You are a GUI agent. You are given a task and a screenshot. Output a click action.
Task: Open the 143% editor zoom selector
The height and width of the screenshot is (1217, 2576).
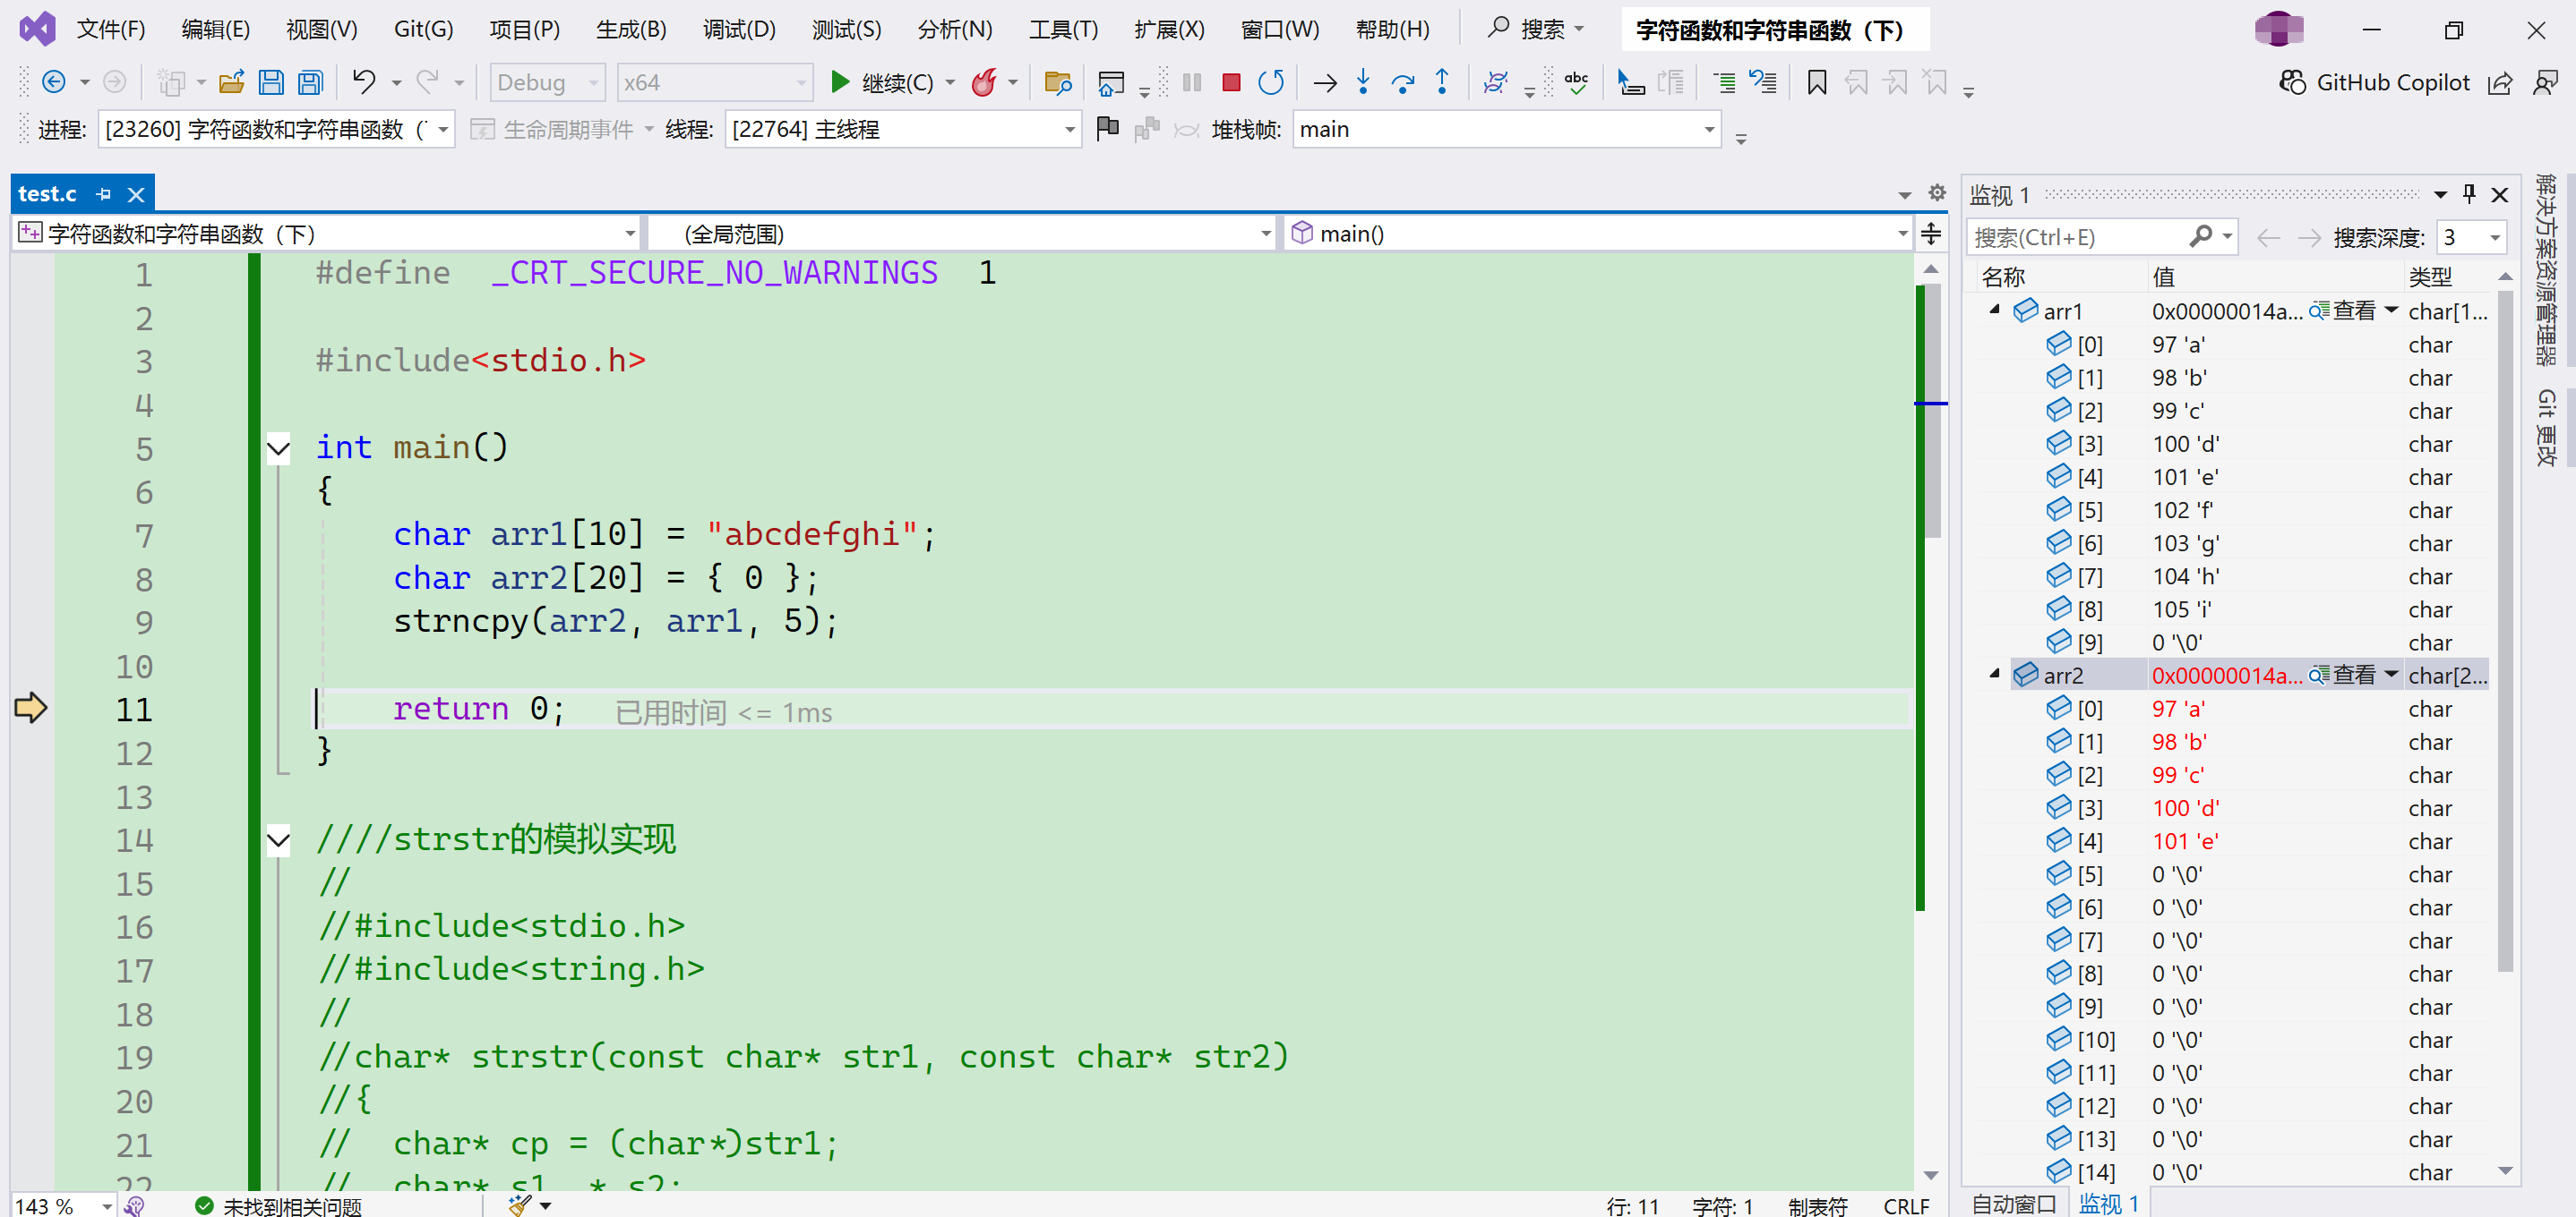(x=60, y=1206)
